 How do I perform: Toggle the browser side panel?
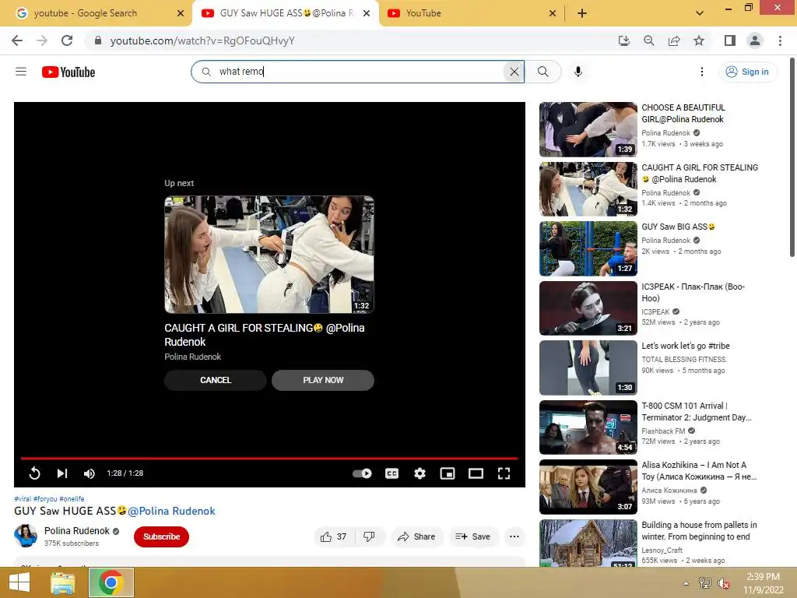pyautogui.click(x=730, y=40)
